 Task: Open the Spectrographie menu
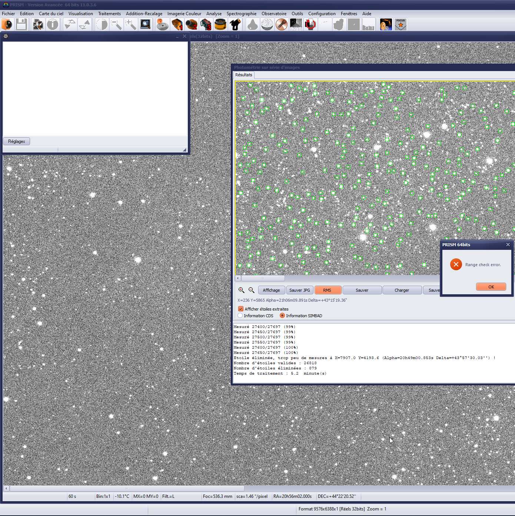click(241, 14)
